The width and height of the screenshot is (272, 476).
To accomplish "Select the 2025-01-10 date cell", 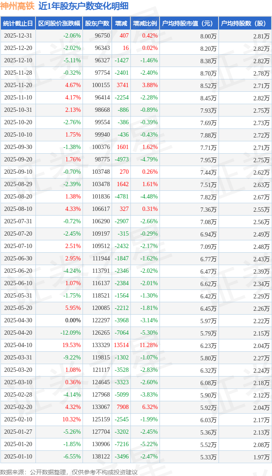I will pyautogui.click(x=18, y=457).
